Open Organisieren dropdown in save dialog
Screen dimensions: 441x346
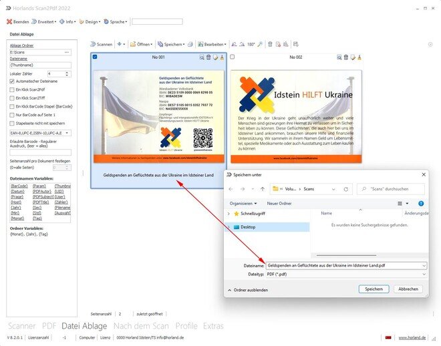[x=243, y=203]
